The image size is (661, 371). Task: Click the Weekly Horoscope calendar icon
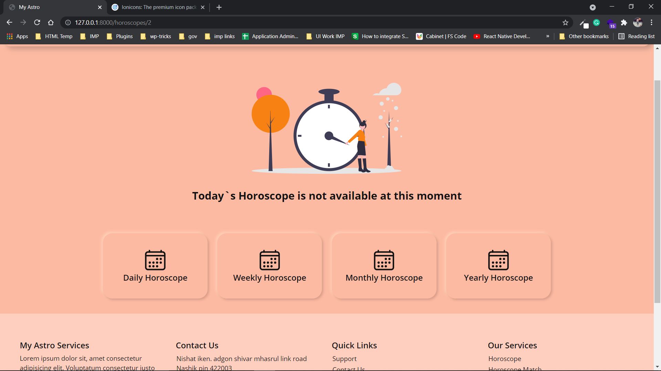[270, 260]
